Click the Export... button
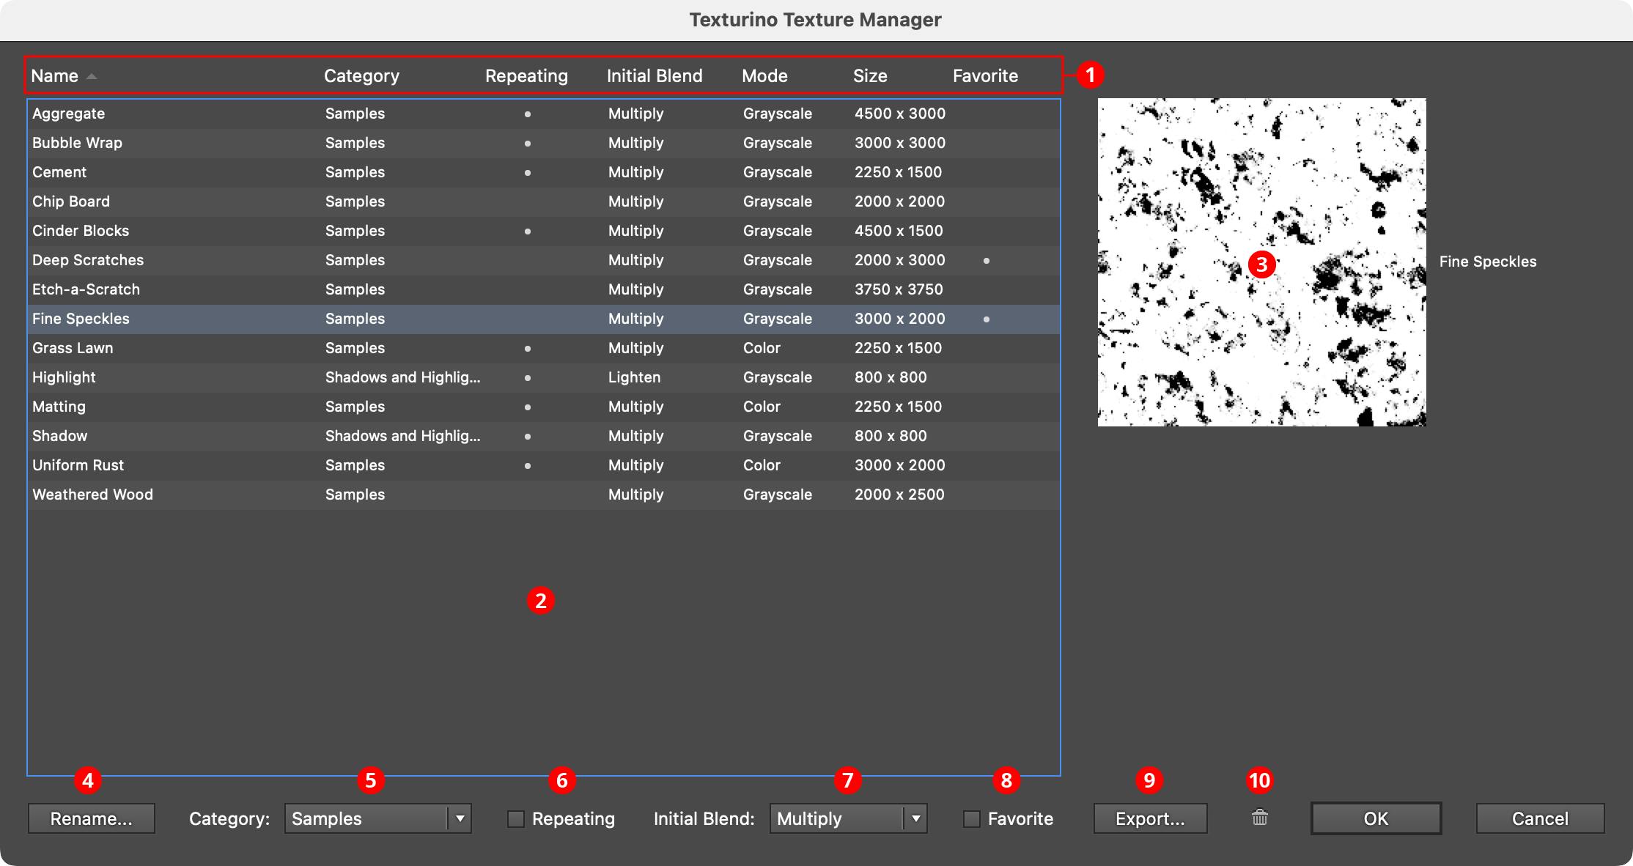Screen dimensions: 1633x866 1149,818
